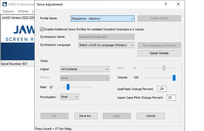Click the JAWS application icon in title bar
The width and height of the screenshot is (204, 131).
4,5
